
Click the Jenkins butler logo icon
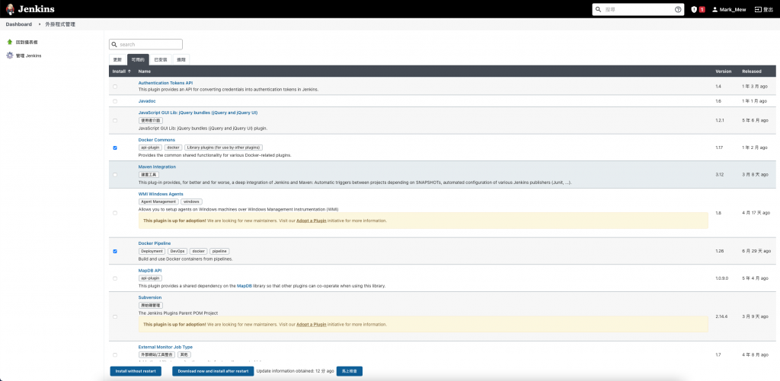pos(10,9)
